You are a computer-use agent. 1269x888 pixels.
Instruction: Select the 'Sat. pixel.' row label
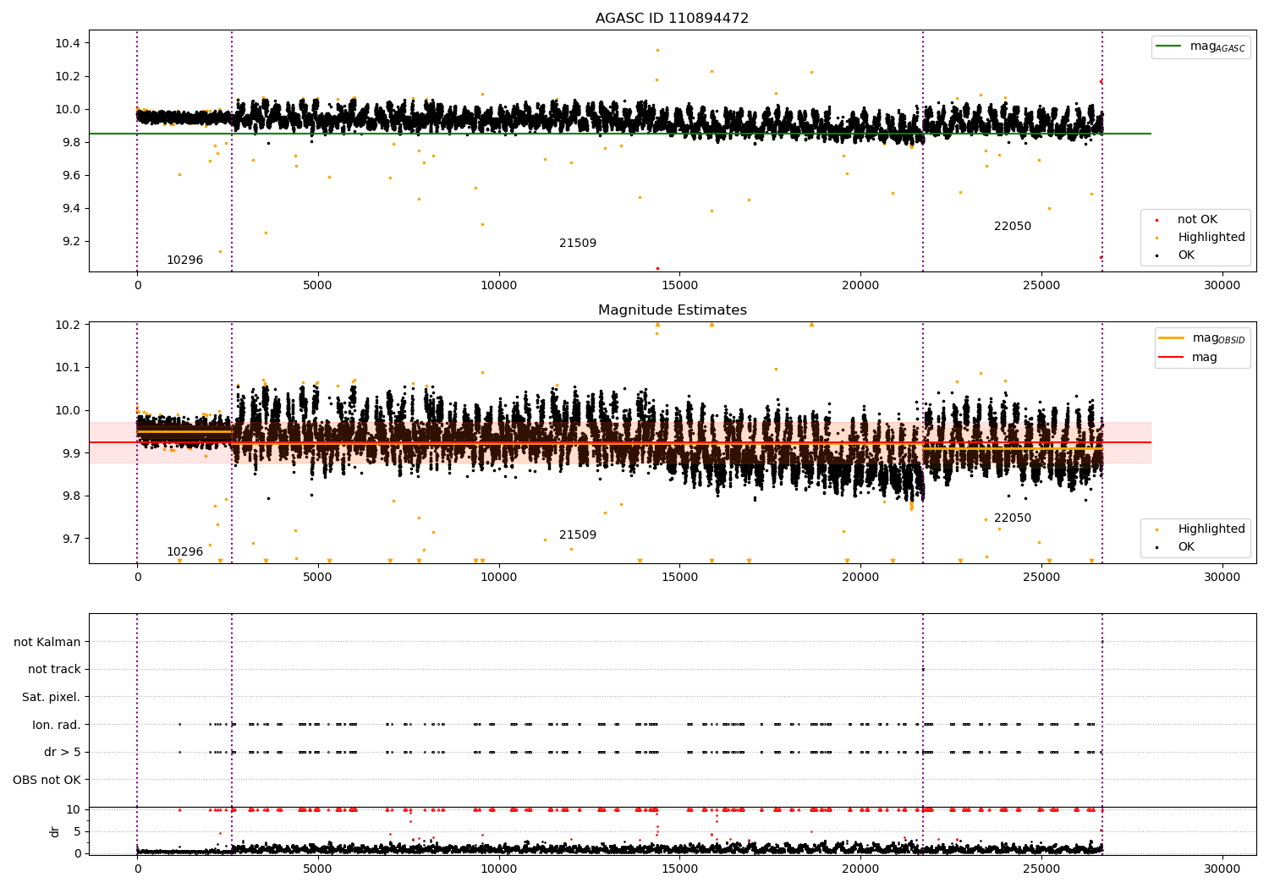(x=51, y=698)
